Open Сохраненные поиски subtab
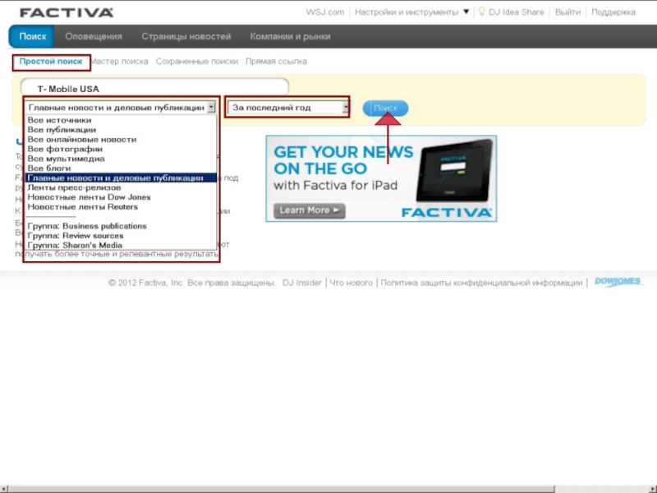 (x=197, y=61)
